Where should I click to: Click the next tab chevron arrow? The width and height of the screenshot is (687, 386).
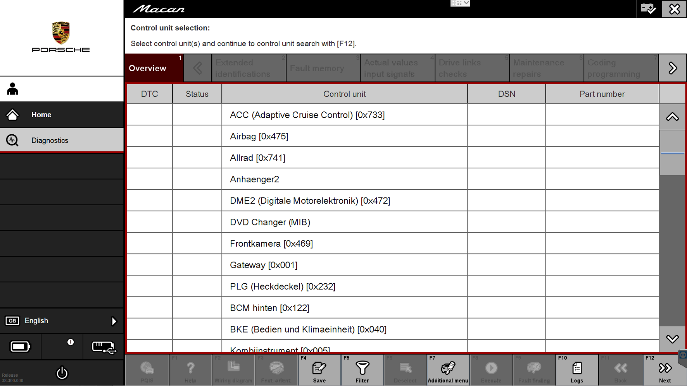(673, 68)
